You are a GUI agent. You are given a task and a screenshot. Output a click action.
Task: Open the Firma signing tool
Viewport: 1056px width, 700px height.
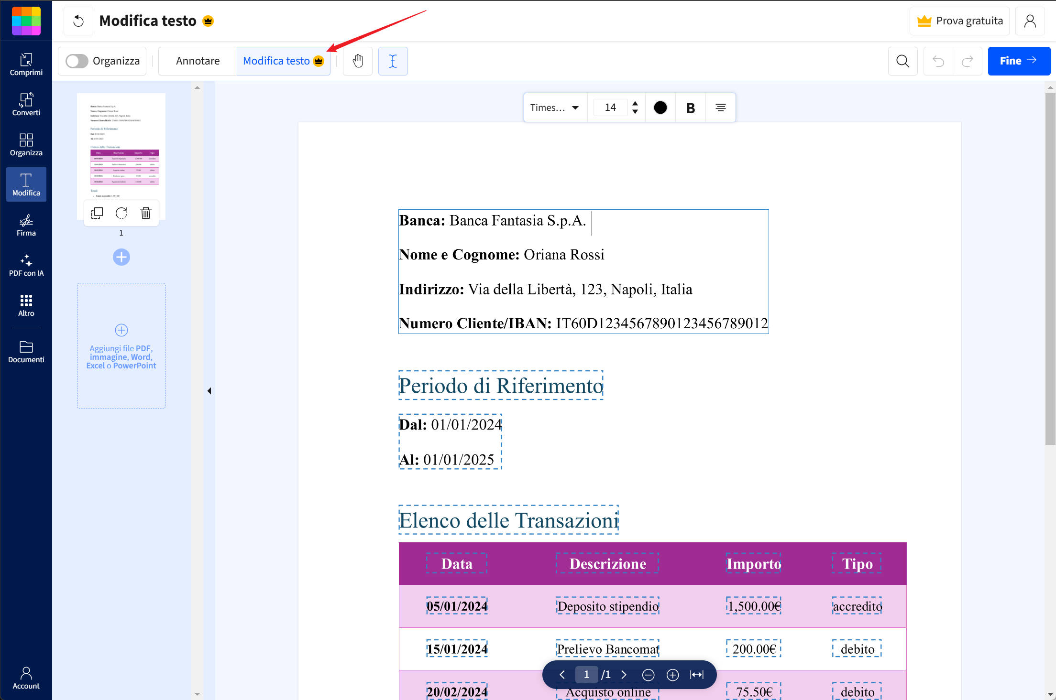coord(26,225)
